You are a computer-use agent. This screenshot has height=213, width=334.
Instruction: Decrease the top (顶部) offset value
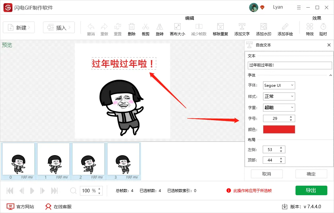[281, 162]
